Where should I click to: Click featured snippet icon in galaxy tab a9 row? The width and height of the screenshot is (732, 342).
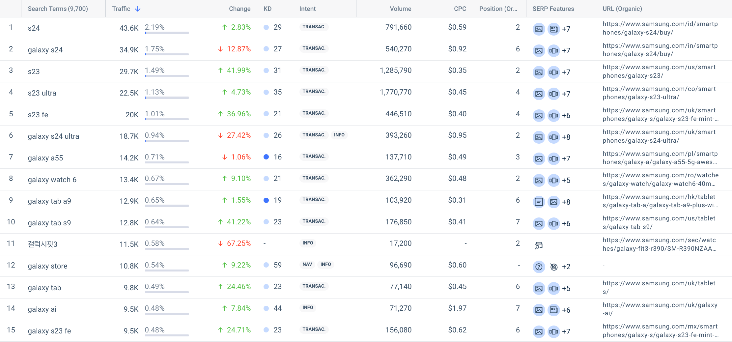(539, 202)
